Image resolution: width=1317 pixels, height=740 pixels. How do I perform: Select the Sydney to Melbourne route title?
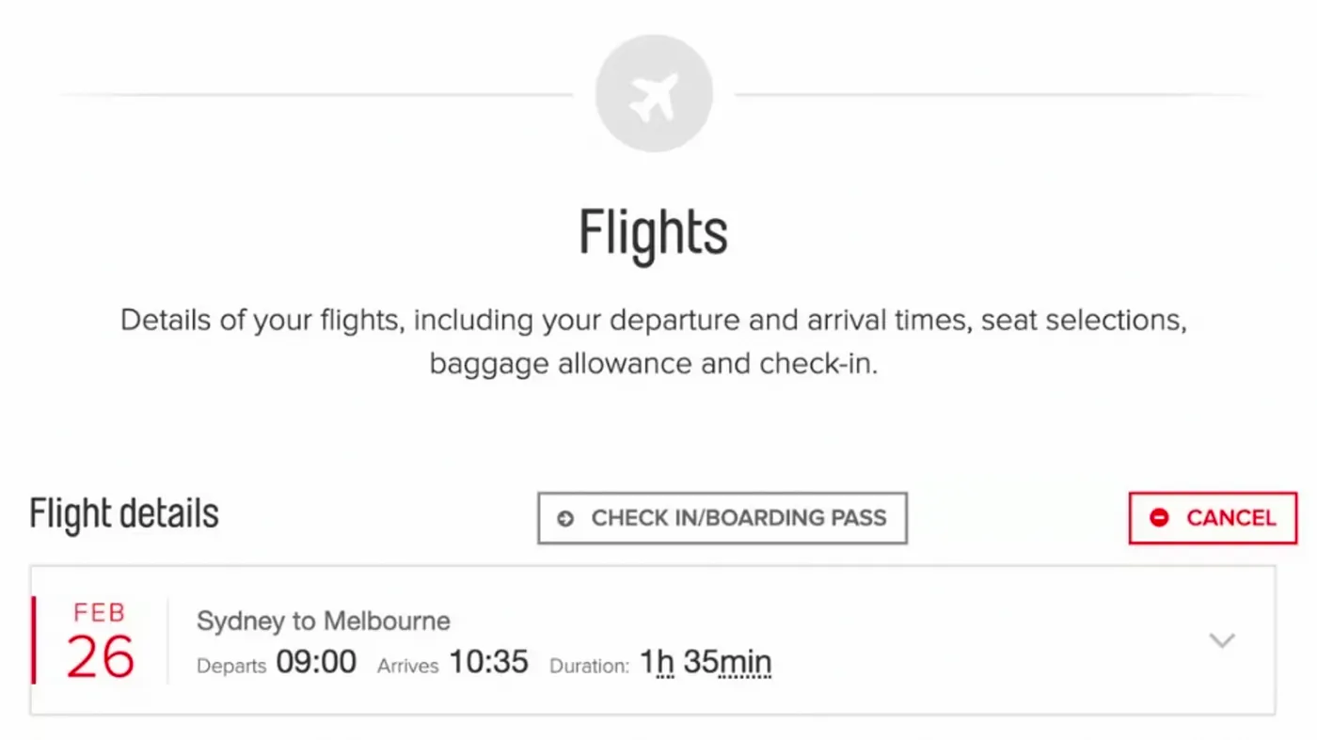pos(323,621)
